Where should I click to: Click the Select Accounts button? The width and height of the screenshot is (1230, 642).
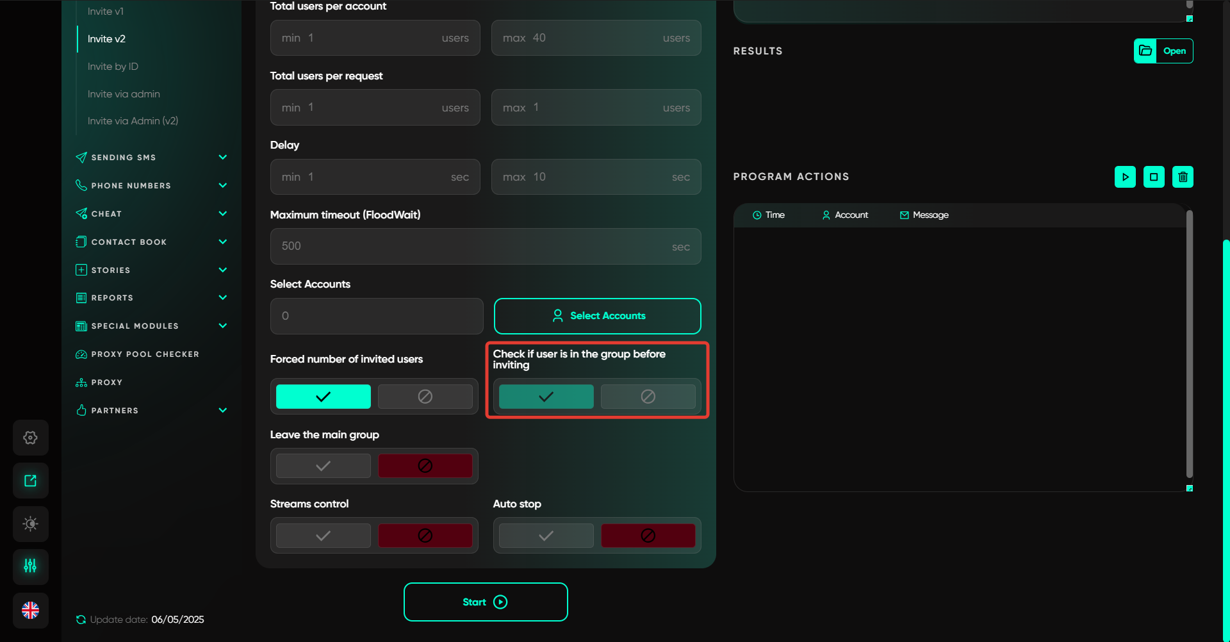597,316
